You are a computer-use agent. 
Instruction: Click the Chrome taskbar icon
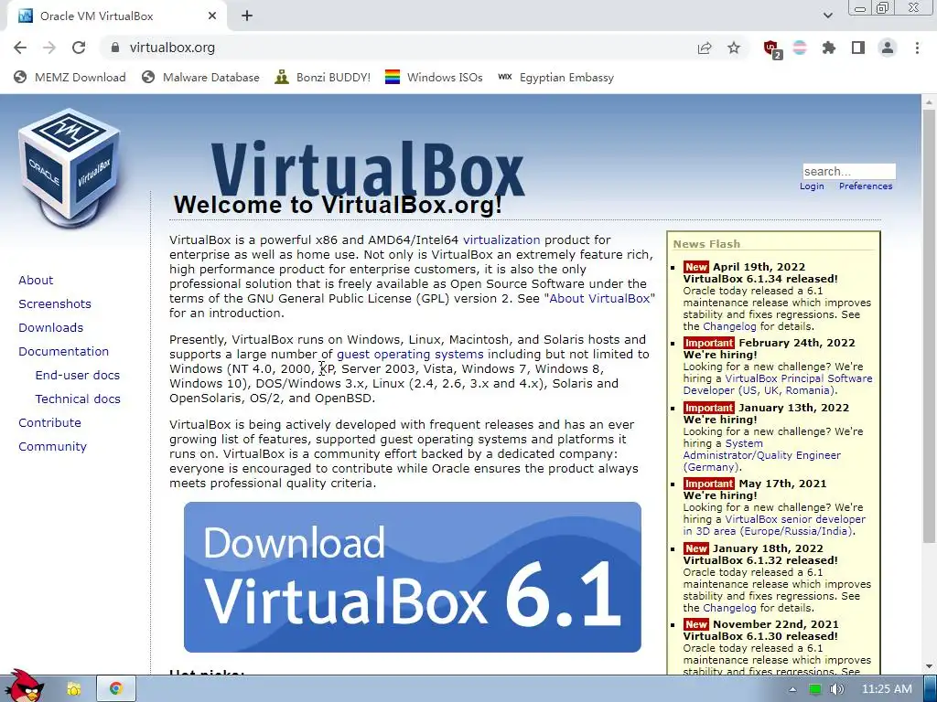point(116,689)
